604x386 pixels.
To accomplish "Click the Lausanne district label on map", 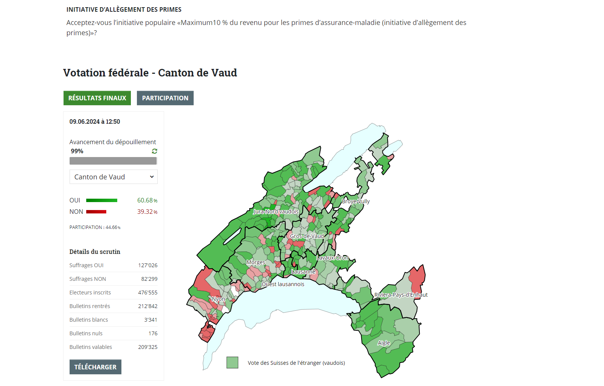I will 303,272.
